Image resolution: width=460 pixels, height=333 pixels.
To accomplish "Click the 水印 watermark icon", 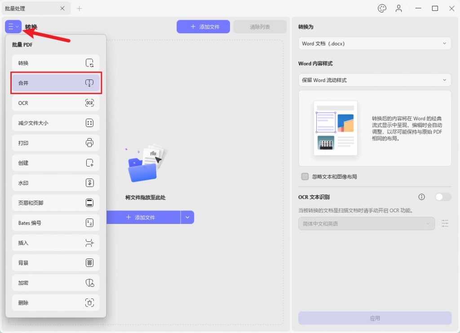I will [x=89, y=183].
